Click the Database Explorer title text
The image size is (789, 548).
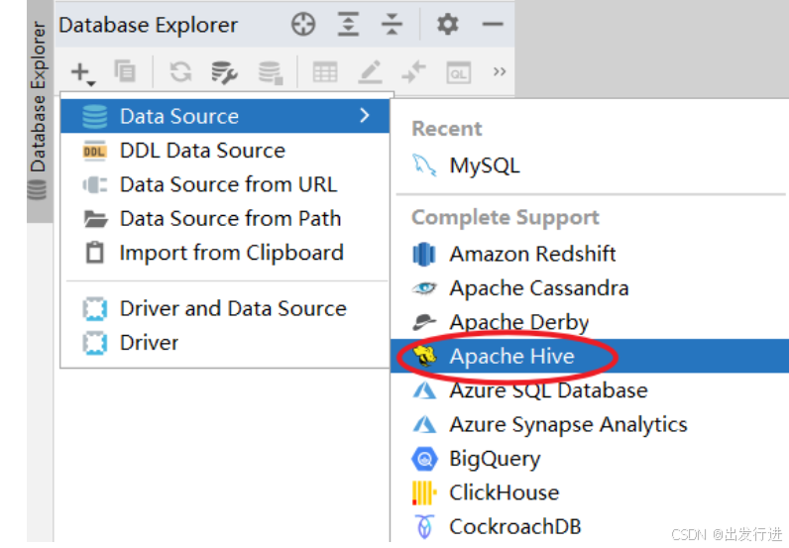tap(148, 25)
